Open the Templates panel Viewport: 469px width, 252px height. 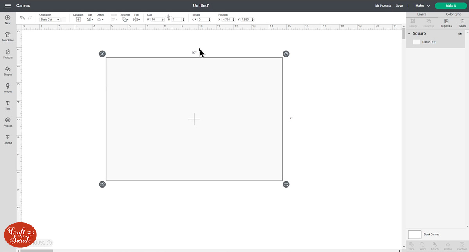coord(7,36)
